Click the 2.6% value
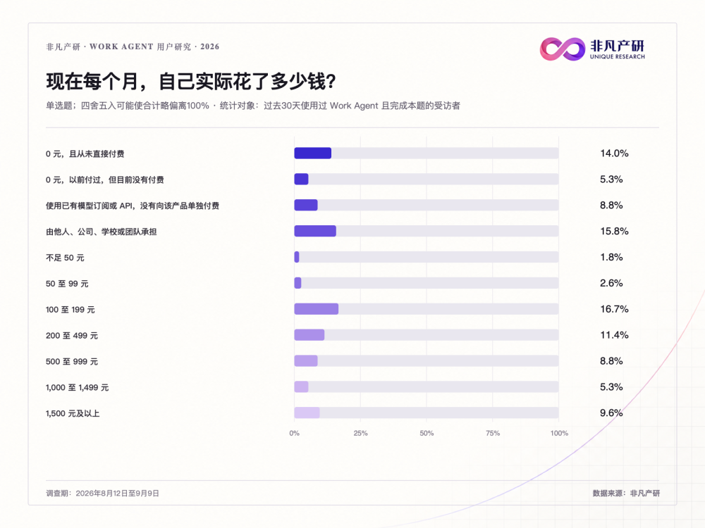The image size is (705, 528). pos(611,283)
